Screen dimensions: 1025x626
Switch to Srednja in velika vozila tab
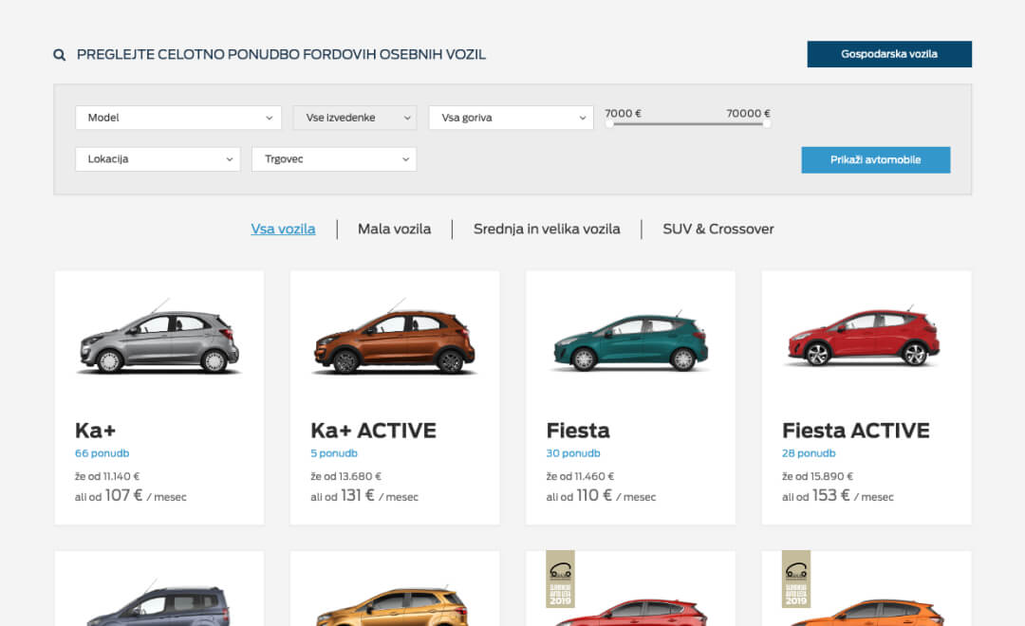tap(547, 229)
